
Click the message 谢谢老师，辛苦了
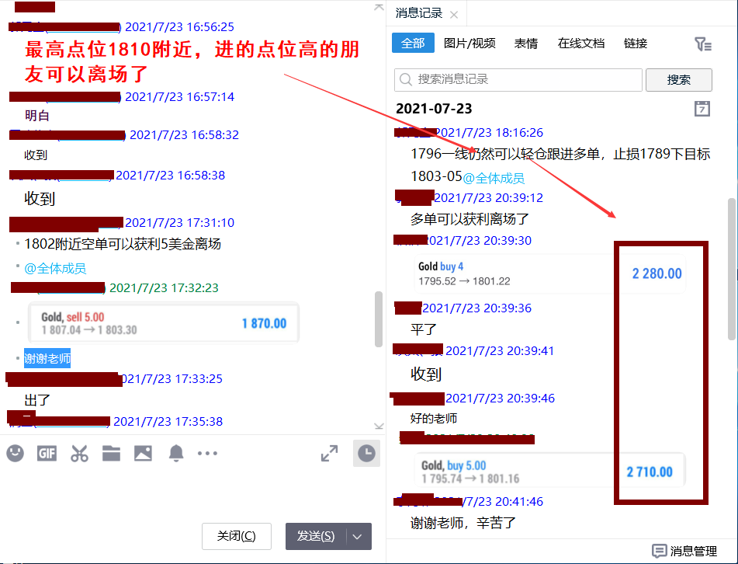(x=463, y=523)
